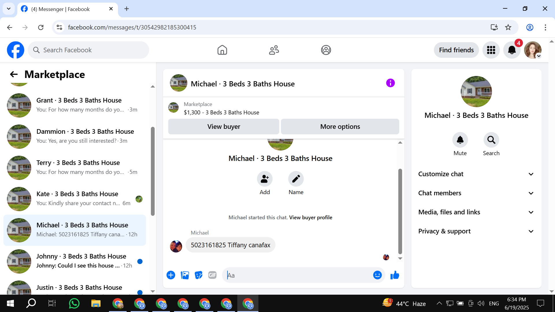The image size is (555, 312).
Task: Bookmark this page with star icon
Action: (x=508, y=27)
